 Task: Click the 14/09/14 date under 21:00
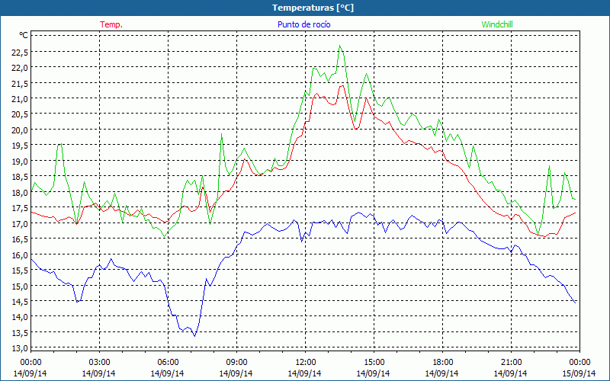510,373
